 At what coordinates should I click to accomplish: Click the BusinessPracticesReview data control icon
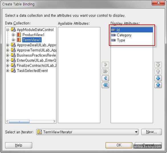13,55
